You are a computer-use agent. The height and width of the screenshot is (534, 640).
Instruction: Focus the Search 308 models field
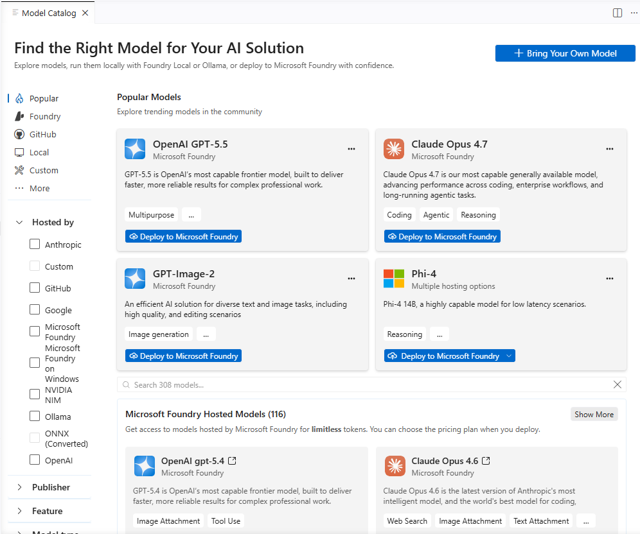click(x=371, y=385)
